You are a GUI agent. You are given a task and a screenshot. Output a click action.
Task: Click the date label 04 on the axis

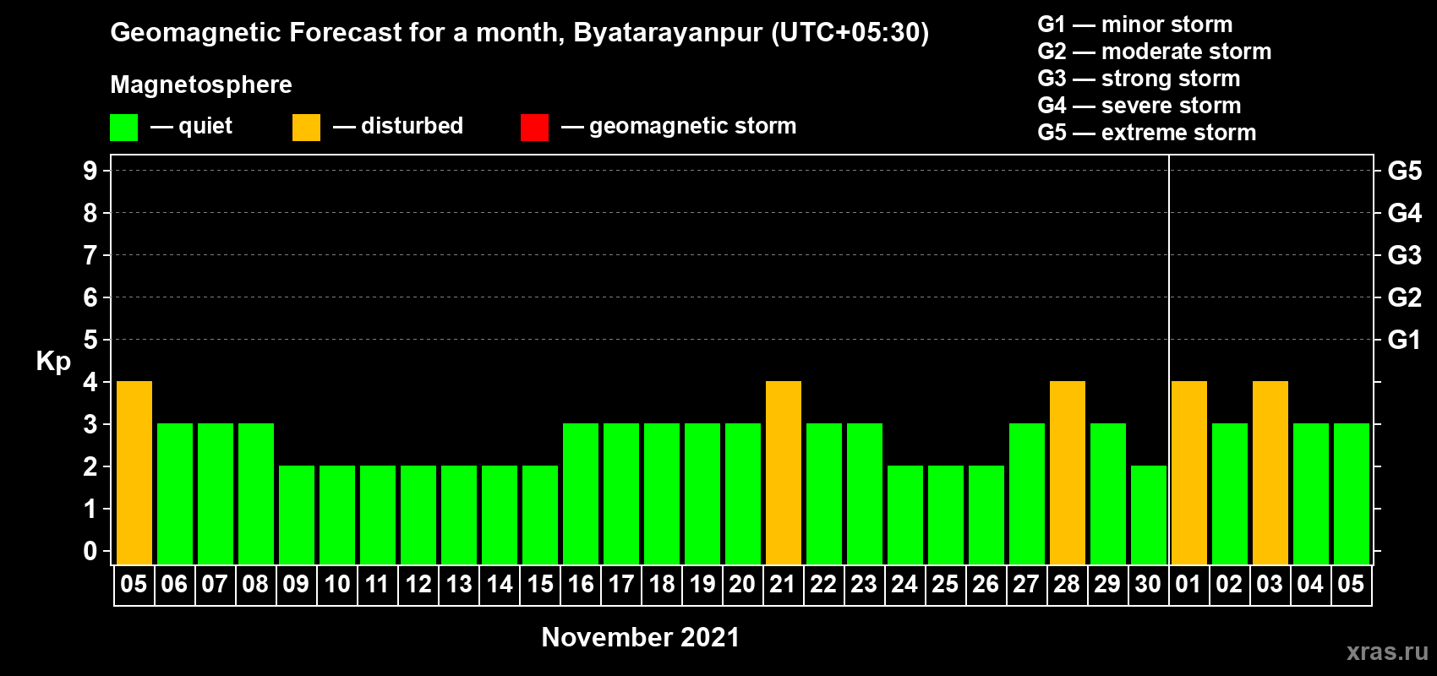click(x=1311, y=585)
